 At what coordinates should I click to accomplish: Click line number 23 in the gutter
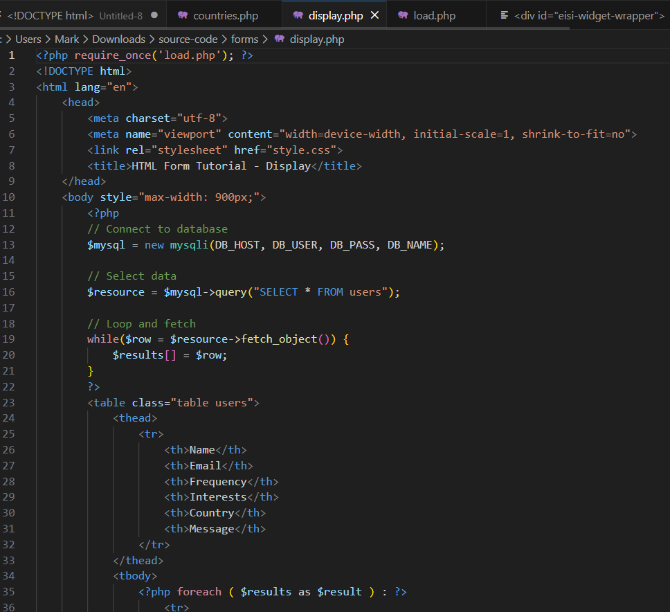pos(8,403)
